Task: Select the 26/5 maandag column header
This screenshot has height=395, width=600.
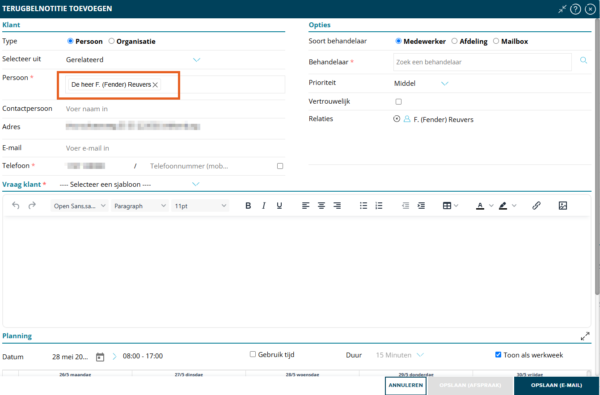Action: (x=75, y=374)
